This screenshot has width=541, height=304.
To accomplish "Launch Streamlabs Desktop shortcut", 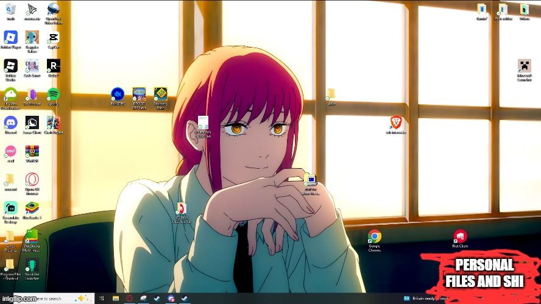I will tap(11, 212).
